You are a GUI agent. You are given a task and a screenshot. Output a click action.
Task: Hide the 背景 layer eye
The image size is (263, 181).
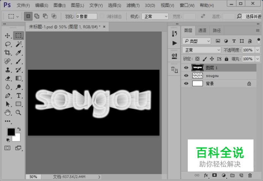186,83
